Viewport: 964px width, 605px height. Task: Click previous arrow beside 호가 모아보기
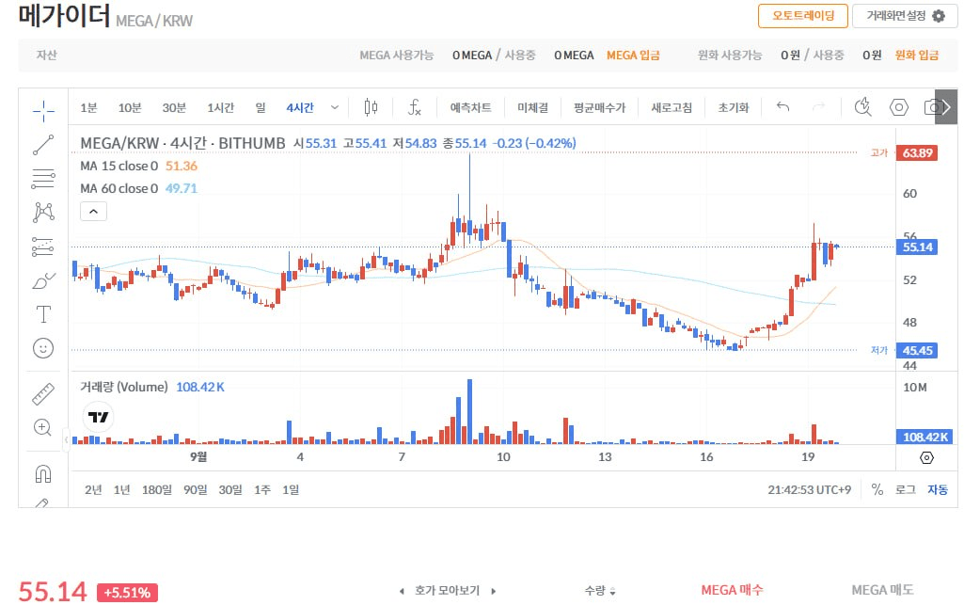point(402,592)
